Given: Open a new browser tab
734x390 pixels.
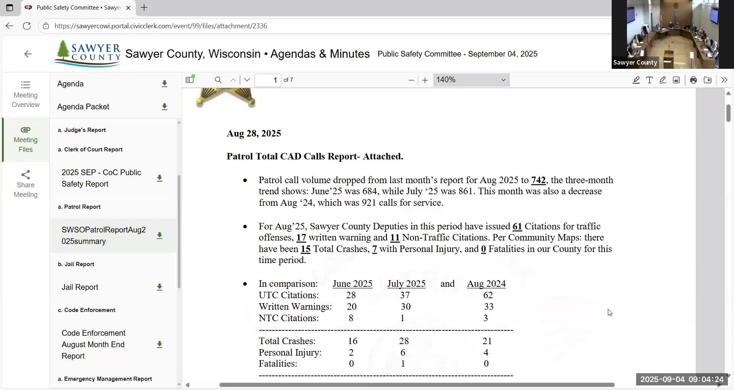Looking at the screenshot, I should [144, 8].
